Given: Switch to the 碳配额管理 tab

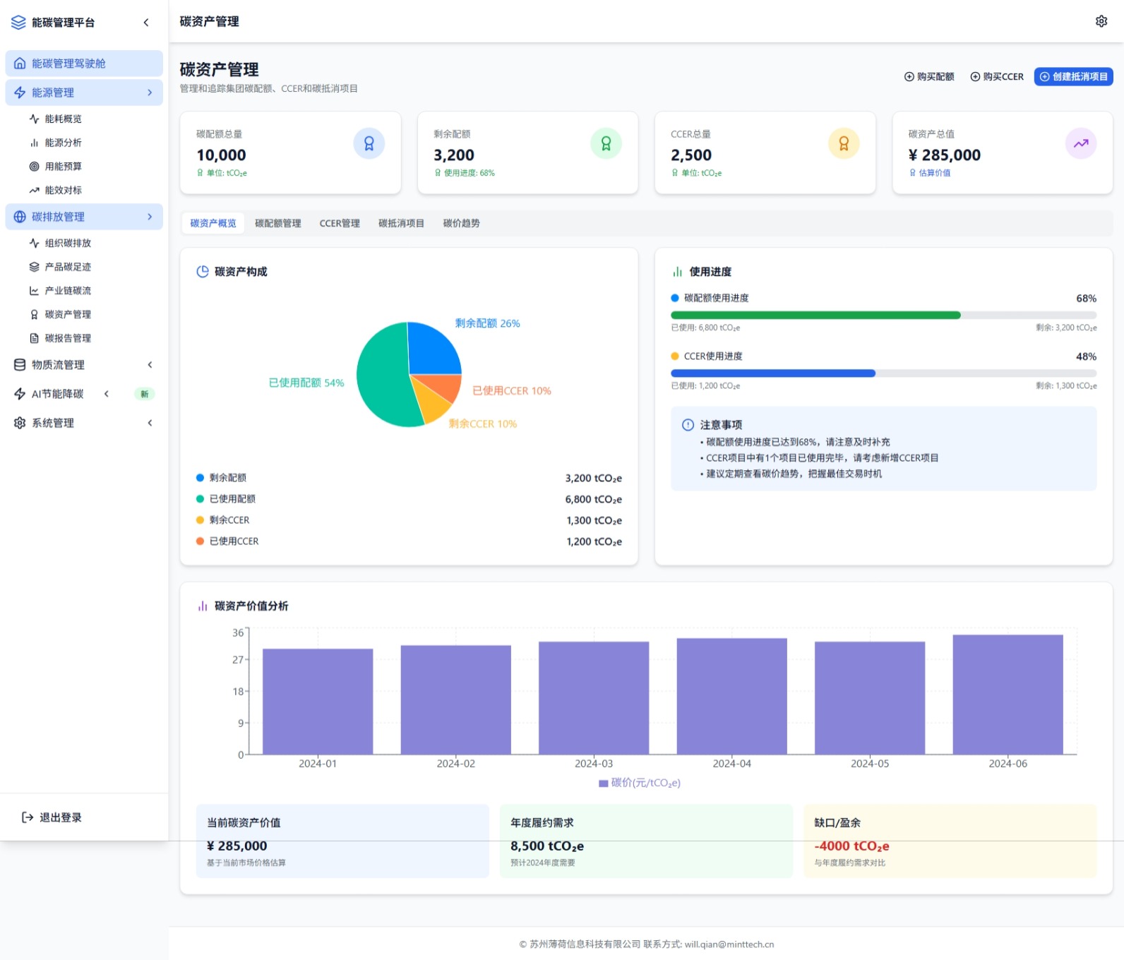Looking at the screenshot, I should coord(277,223).
